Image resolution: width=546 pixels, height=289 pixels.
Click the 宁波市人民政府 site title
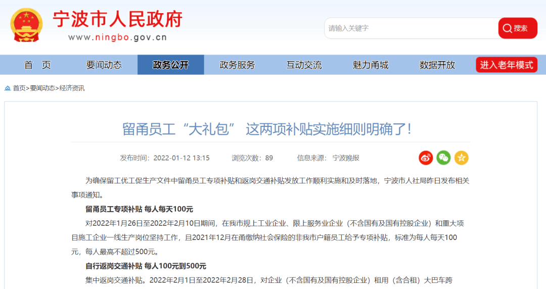(118, 19)
